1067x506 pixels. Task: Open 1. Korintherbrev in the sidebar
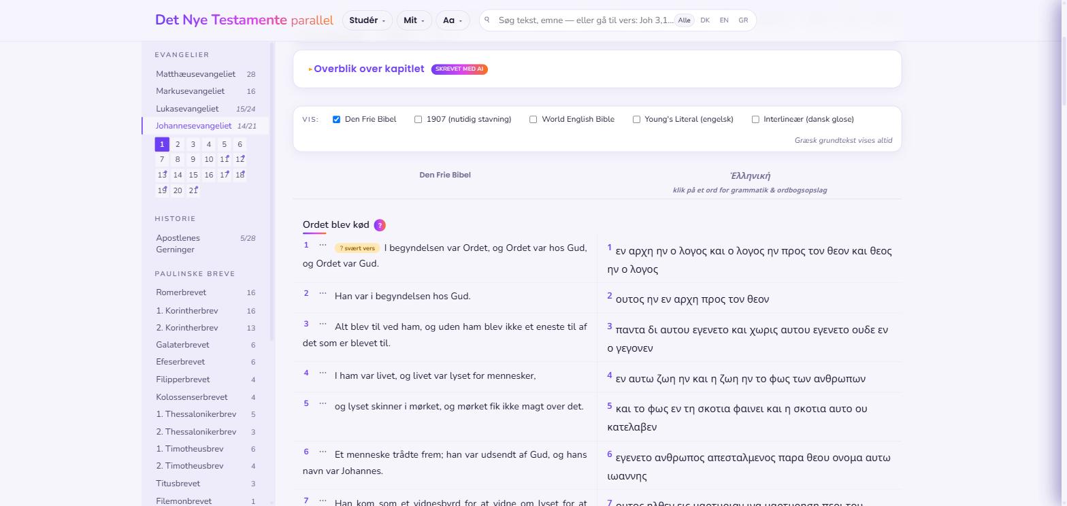(x=206, y=311)
